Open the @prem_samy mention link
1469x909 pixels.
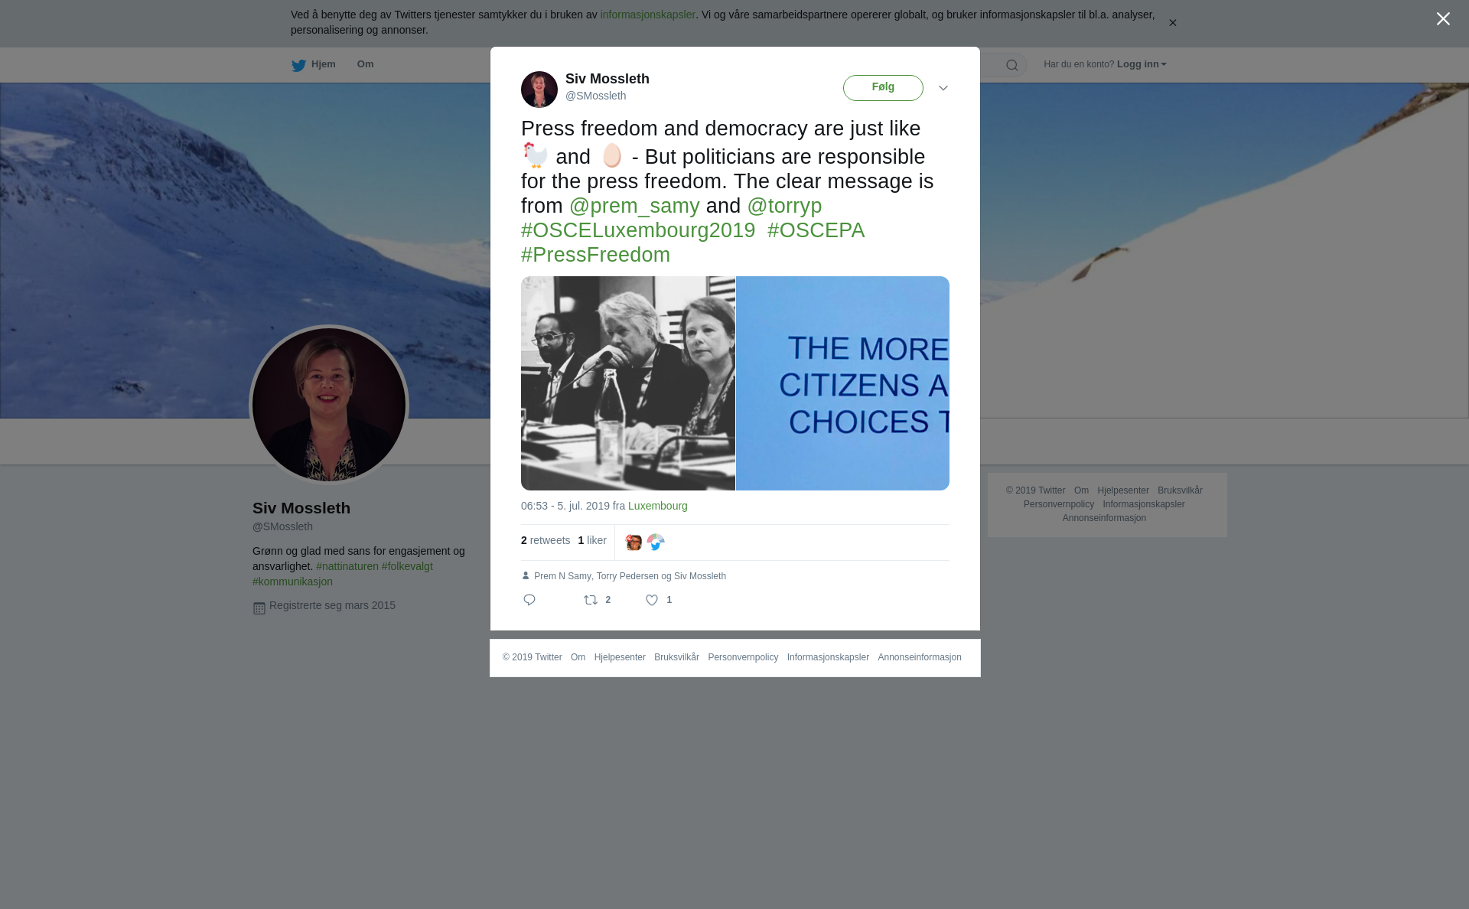(x=634, y=206)
